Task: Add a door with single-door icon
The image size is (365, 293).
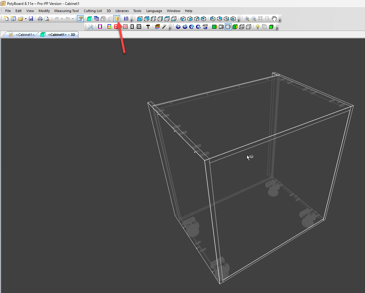Action: point(132,27)
